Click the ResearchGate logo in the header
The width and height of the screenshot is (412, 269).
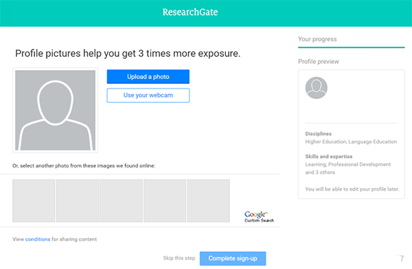pyautogui.click(x=190, y=12)
